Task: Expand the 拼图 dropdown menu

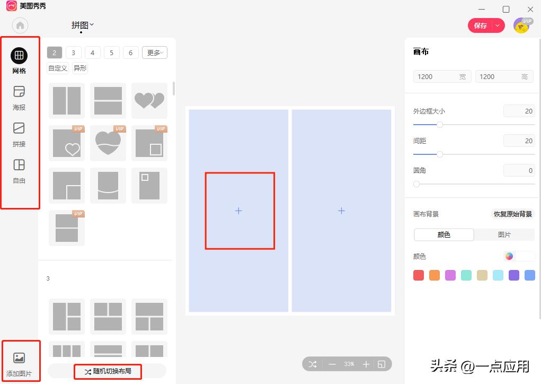Action: tap(83, 25)
